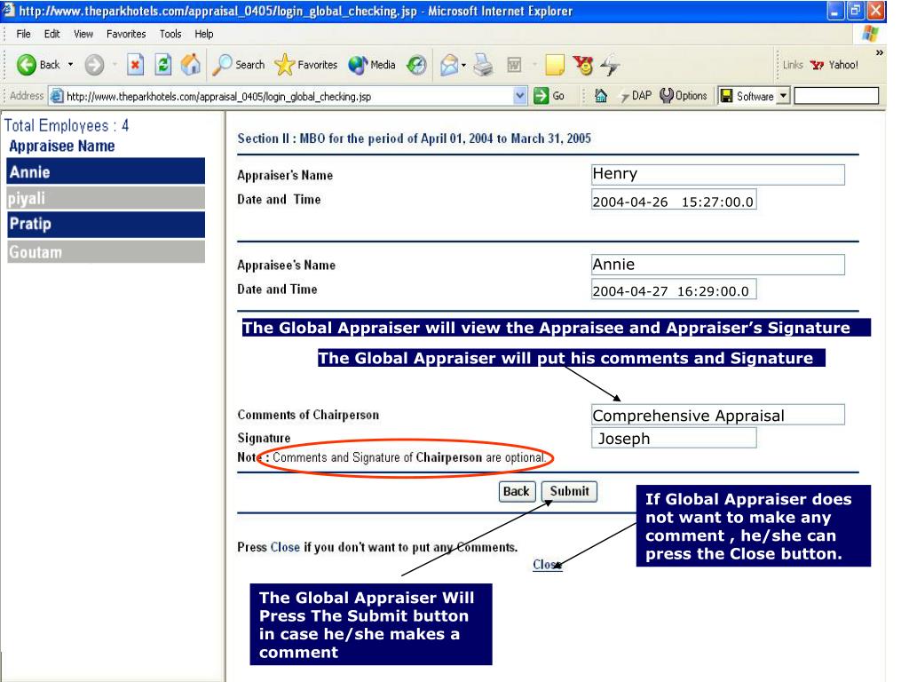Click the Print icon
Screen dimensions: 909x682
(483, 65)
